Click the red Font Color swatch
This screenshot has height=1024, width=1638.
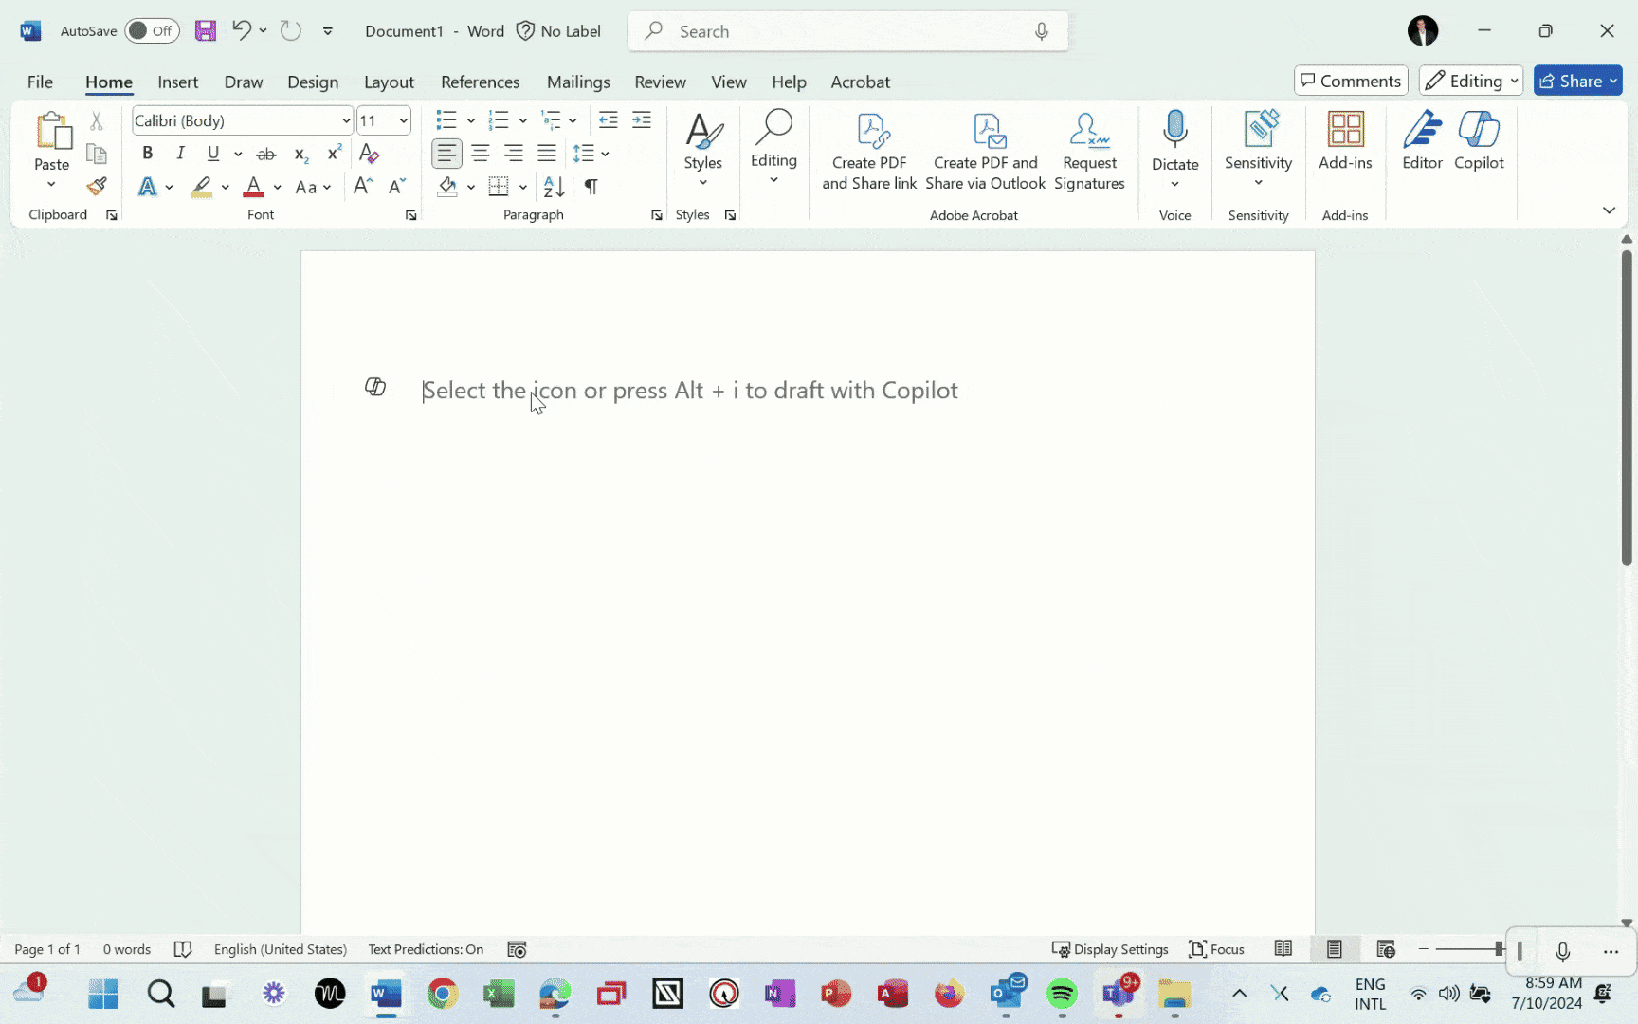tap(253, 187)
